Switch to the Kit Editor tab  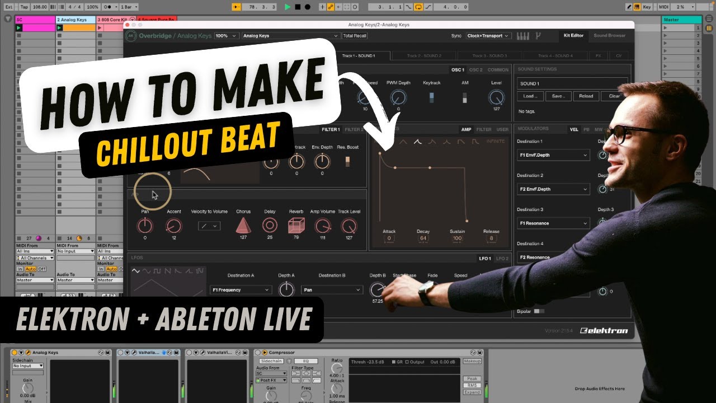point(573,36)
